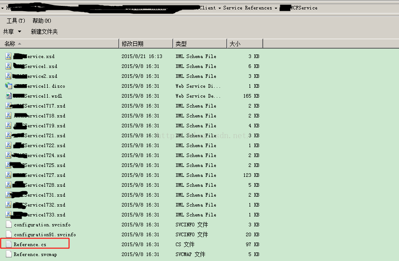Click the Reference.cs file icon
Screen dimensions: 399x261
[x=9, y=244]
